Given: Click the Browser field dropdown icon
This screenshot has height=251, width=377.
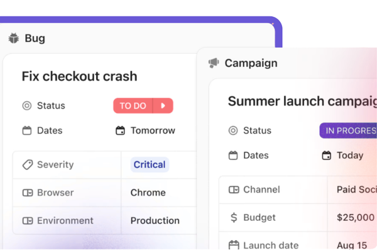Looking at the screenshot, I should [x=28, y=193].
